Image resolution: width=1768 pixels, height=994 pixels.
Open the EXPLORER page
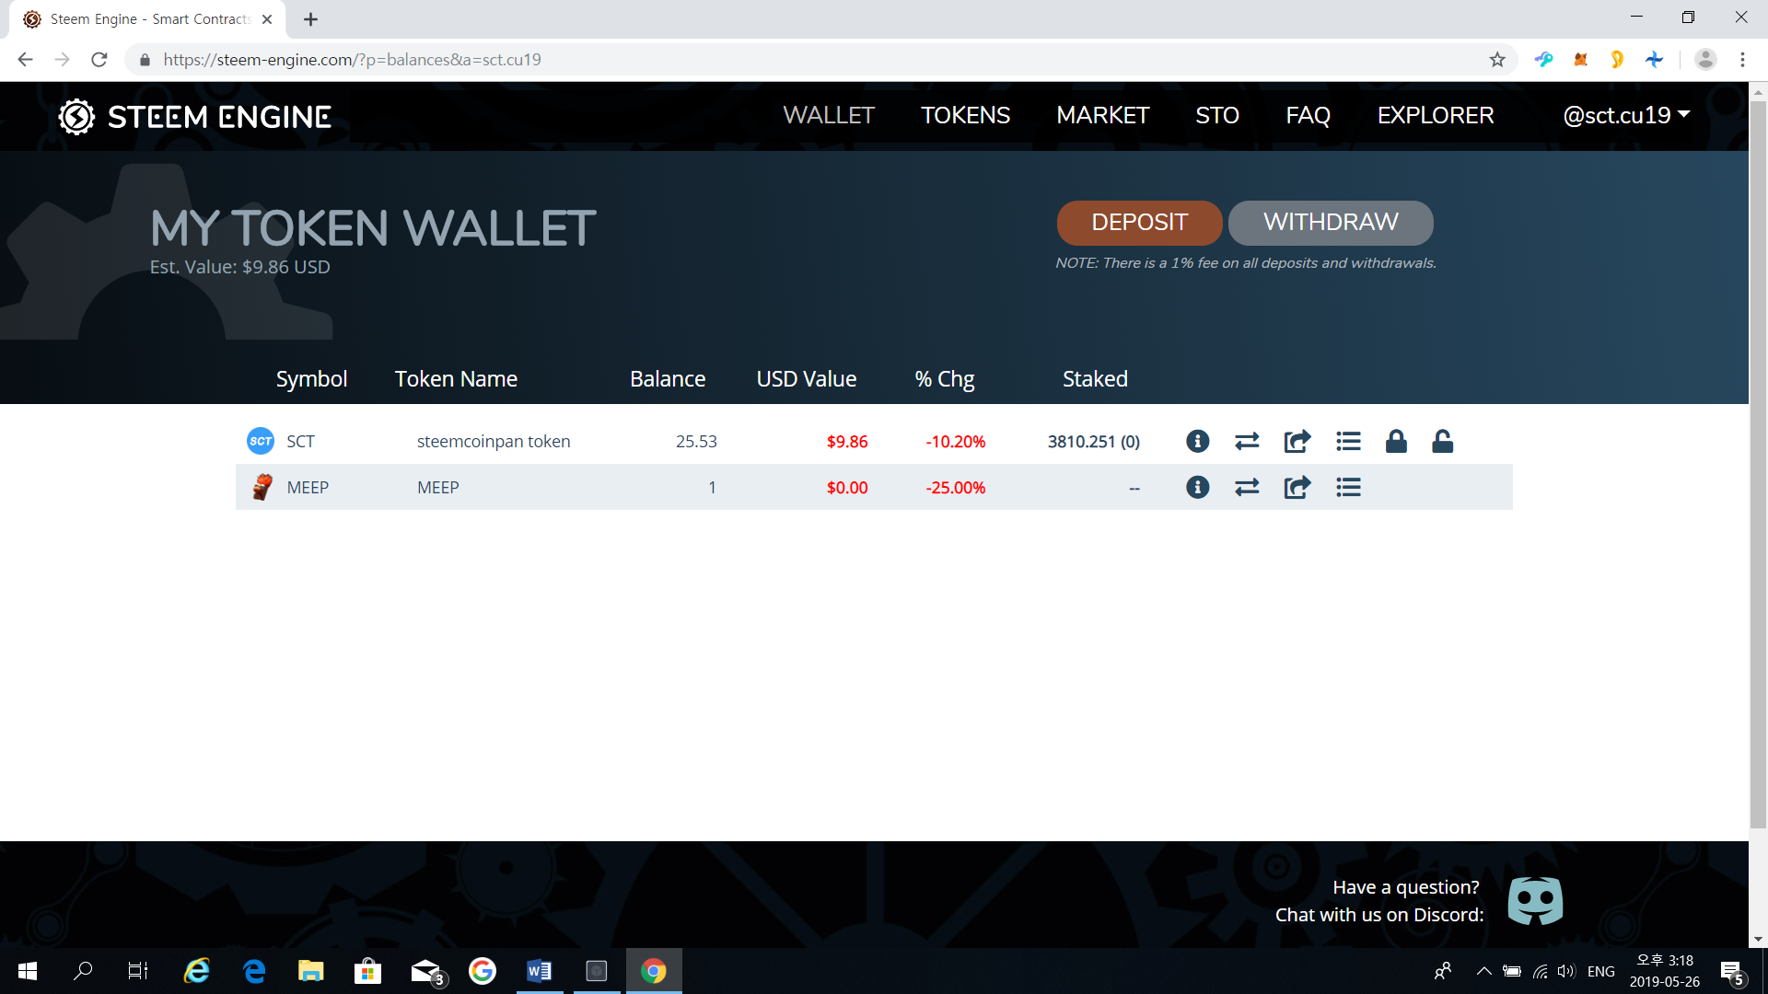[x=1436, y=115]
